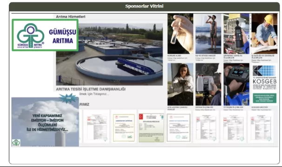The width and height of the screenshot is (282, 167).
Task: Open the tripod measuring device photo
Action: click(208, 84)
